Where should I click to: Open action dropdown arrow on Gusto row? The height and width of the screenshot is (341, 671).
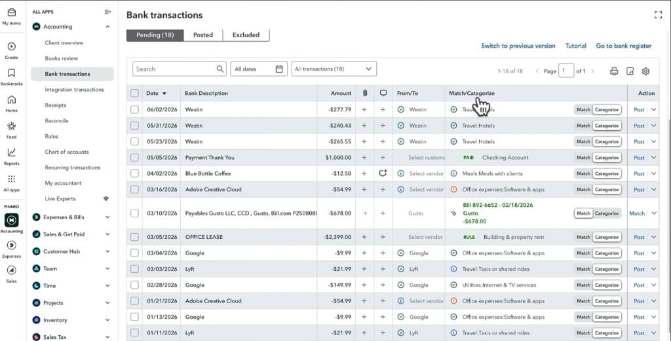click(x=654, y=213)
